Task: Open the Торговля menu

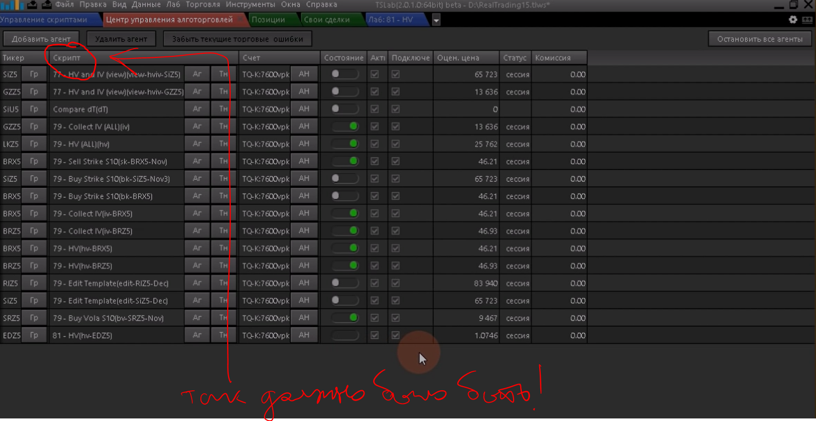Action: pos(203,5)
